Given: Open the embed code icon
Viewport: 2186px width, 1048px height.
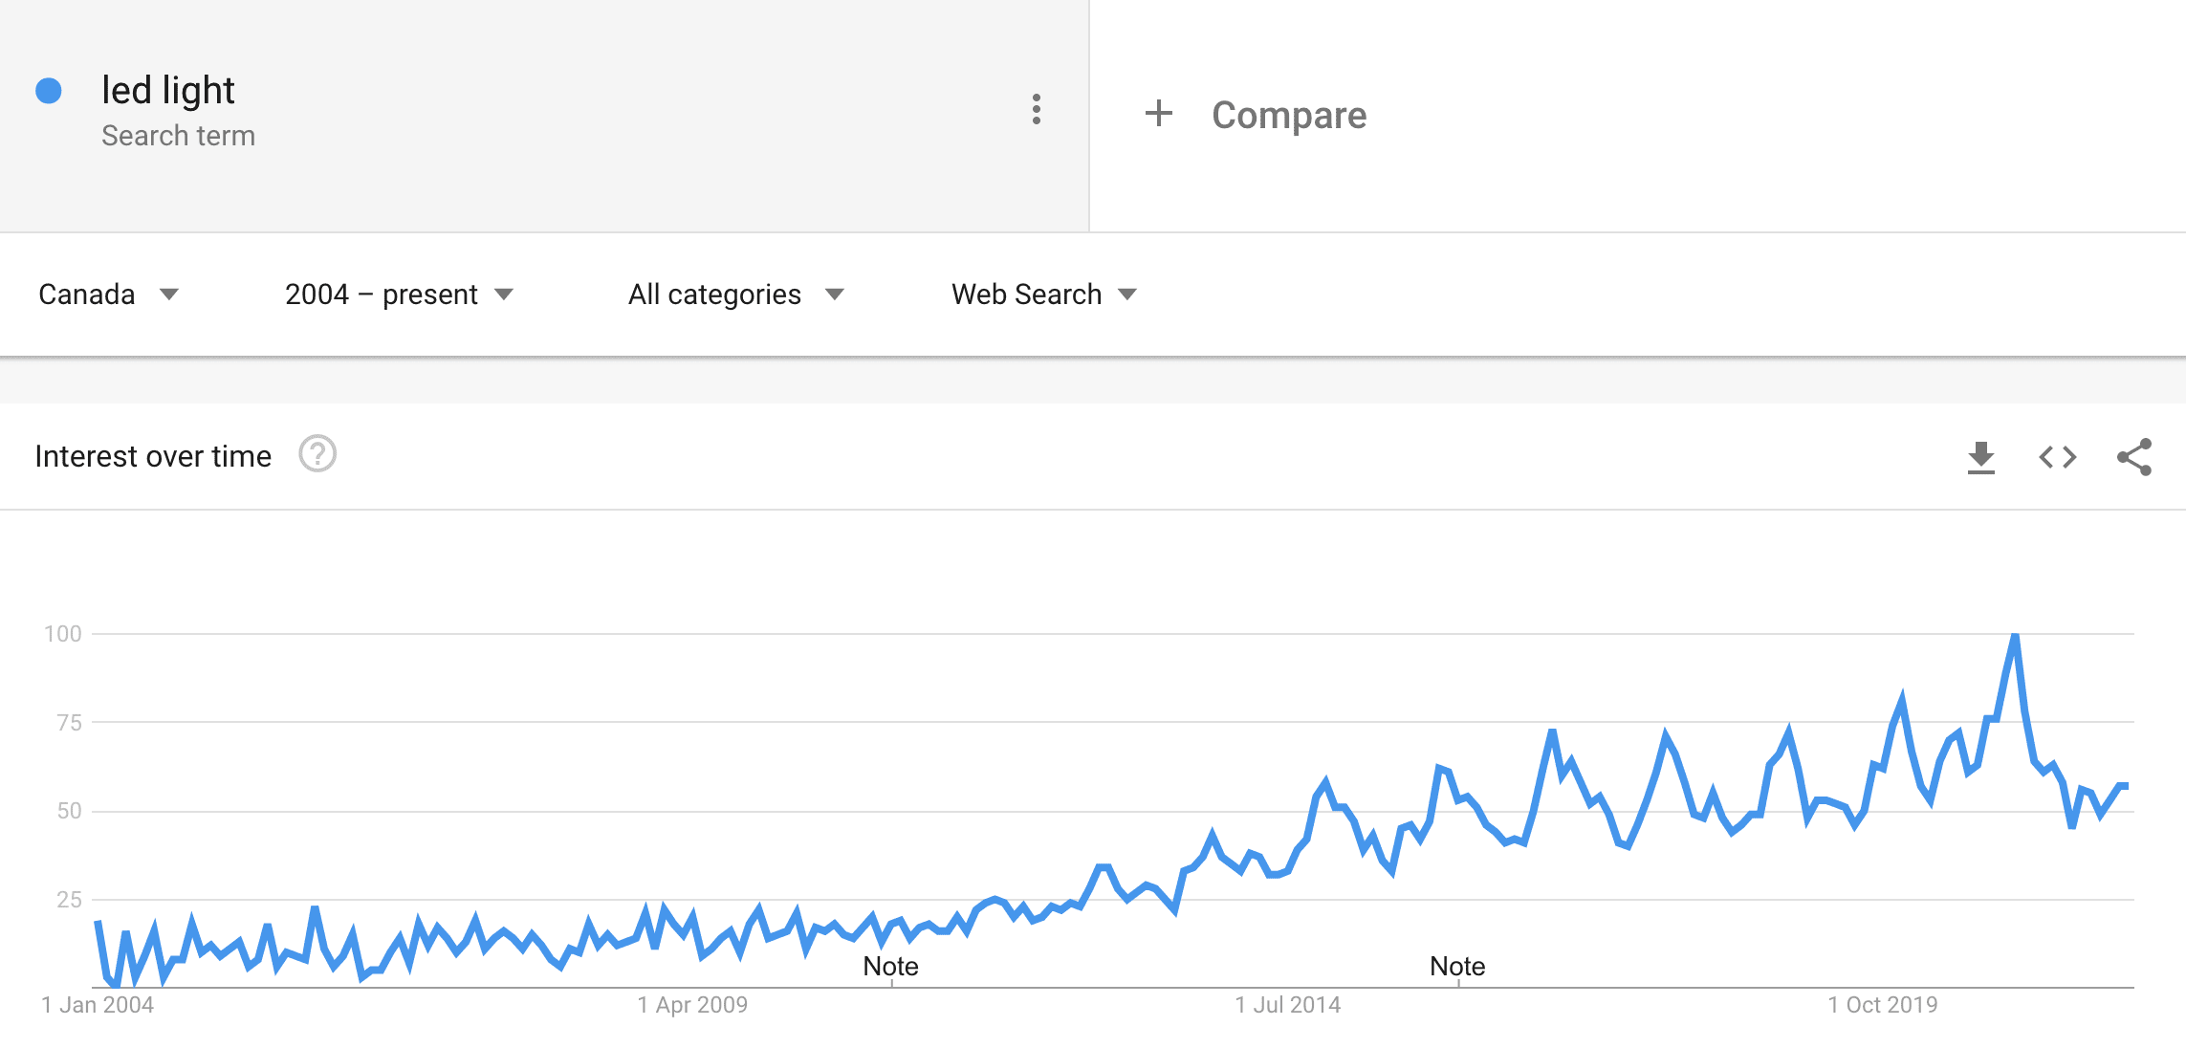Looking at the screenshot, I should click(2057, 457).
